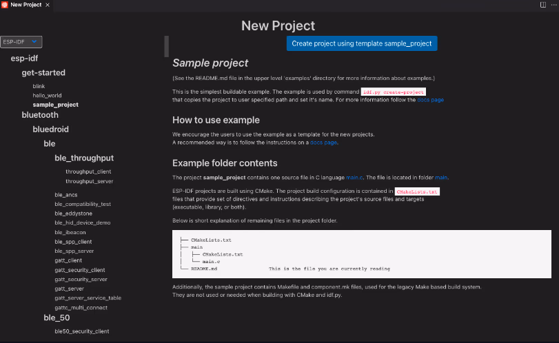The height and width of the screenshot is (343, 559).
Task: Select the esp-idf root tree node
Action: 24,58
